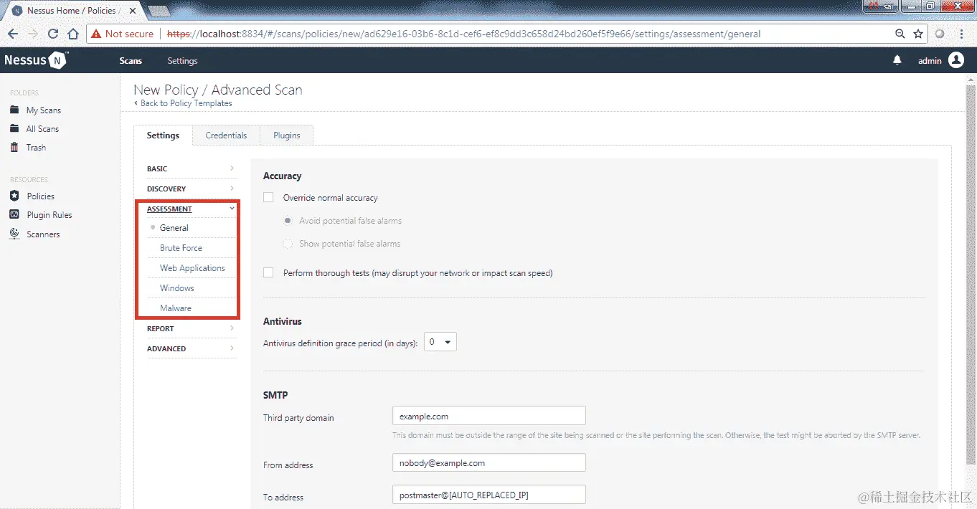Image resolution: width=977 pixels, height=509 pixels.
Task: Expand the ADVANCED settings section
Action: pyautogui.click(x=192, y=348)
